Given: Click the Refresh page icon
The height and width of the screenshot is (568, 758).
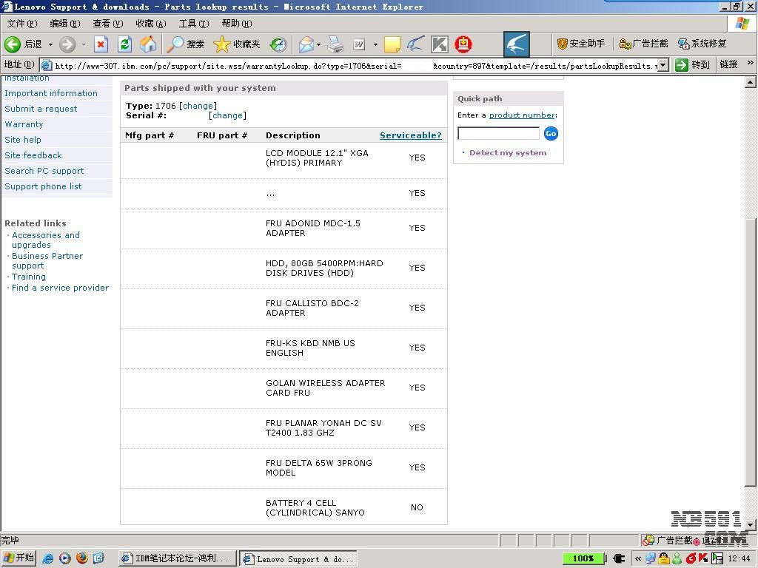Looking at the screenshot, I should point(124,44).
